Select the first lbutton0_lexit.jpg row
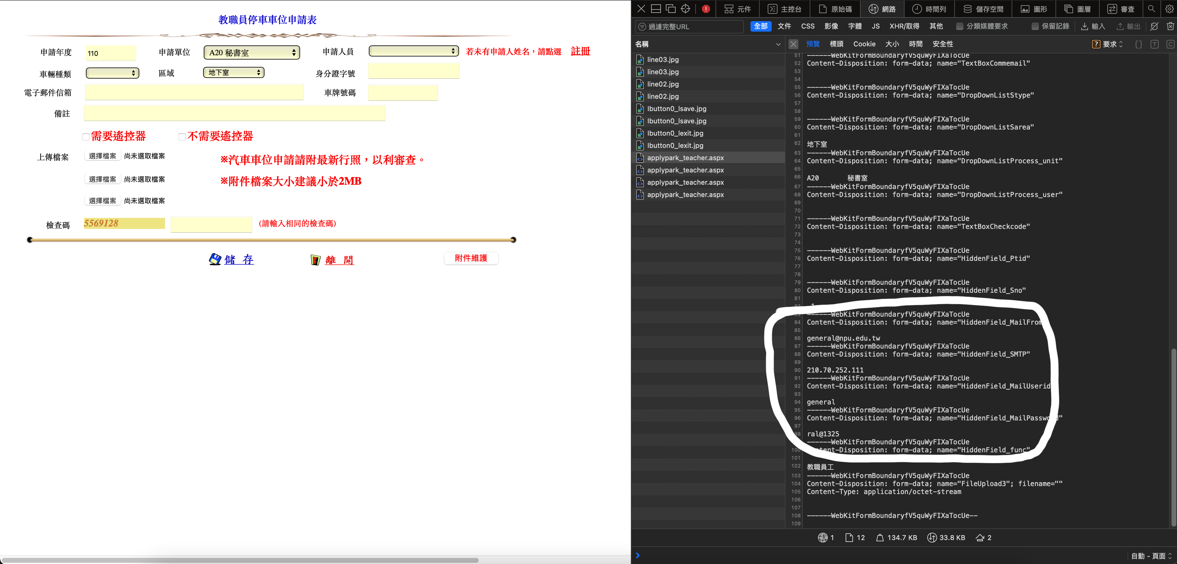The height and width of the screenshot is (564, 1177). (x=708, y=133)
